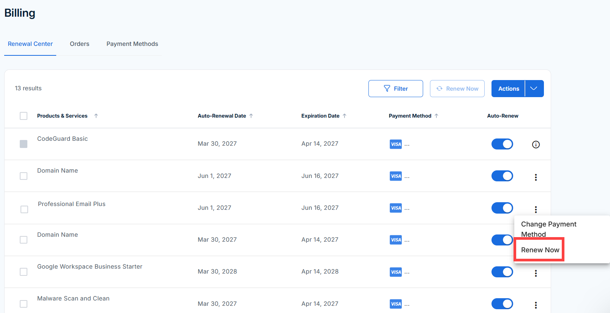Select the Renewal Center tab
This screenshot has height=313, width=610.
tap(30, 44)
